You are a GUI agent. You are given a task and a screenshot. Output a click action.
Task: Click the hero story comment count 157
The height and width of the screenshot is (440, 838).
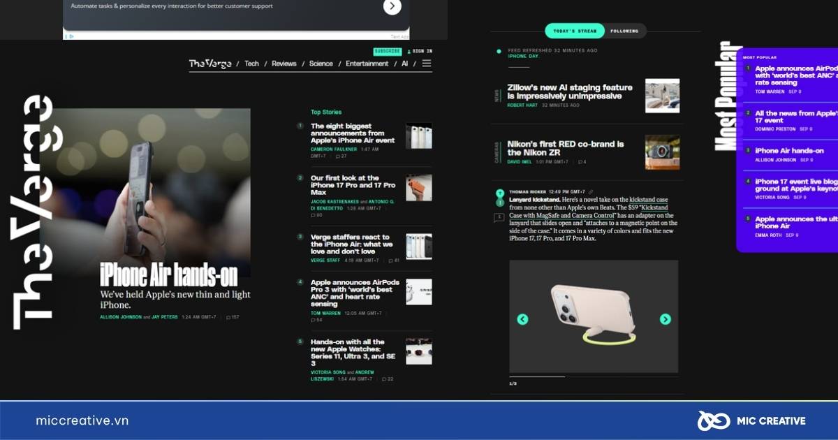tap(233, 317)
